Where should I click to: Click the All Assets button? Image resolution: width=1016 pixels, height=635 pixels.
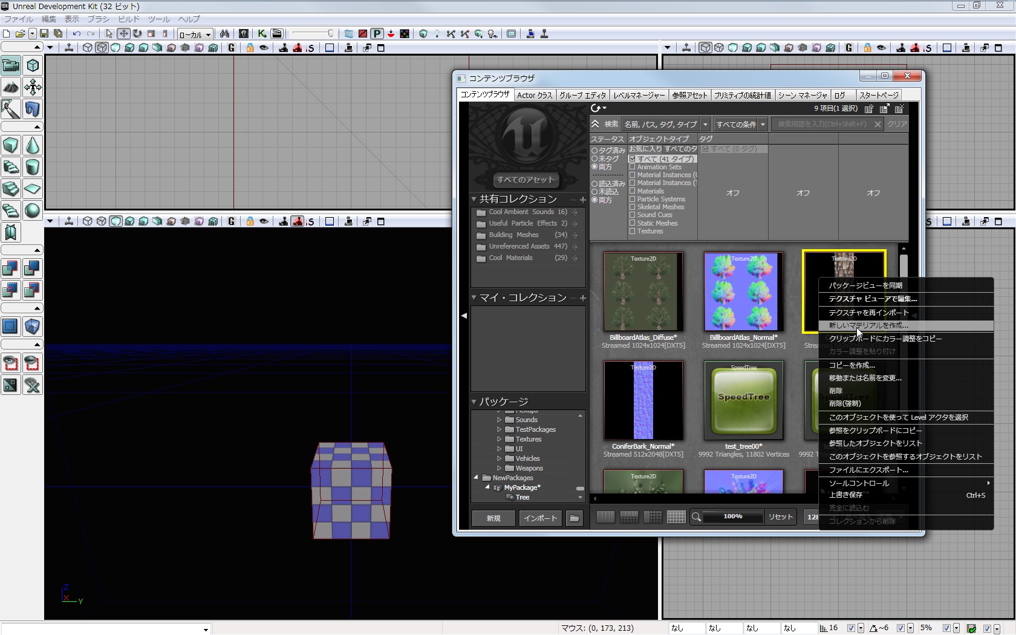click(526, 180)
